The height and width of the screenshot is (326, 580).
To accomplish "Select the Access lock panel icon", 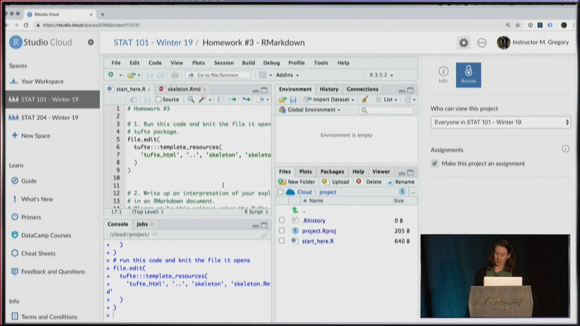I will tap(469, 75).
